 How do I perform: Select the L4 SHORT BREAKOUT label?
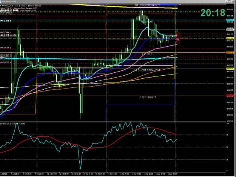click(x=147, y=70)
